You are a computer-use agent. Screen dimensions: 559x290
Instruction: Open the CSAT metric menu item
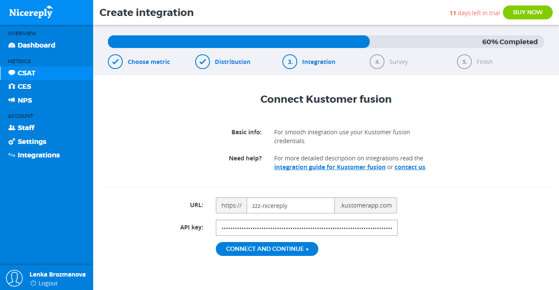46,73
